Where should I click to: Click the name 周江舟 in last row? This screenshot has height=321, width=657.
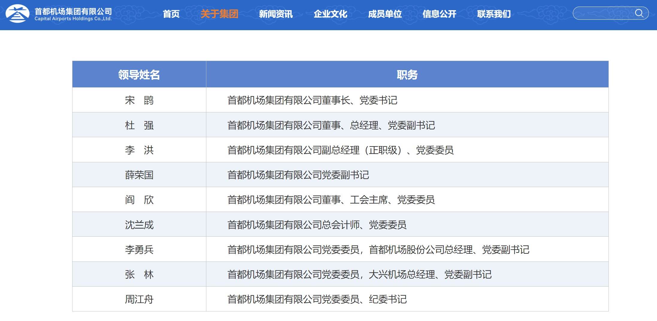139,299
